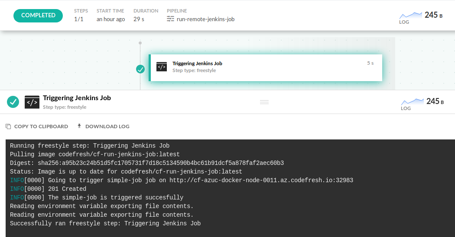The width and height of the screenshot is (455, 237).
Task: Click the pipeline icon beside run-remote-jenkins-job
Action: (x=170, y=19)
